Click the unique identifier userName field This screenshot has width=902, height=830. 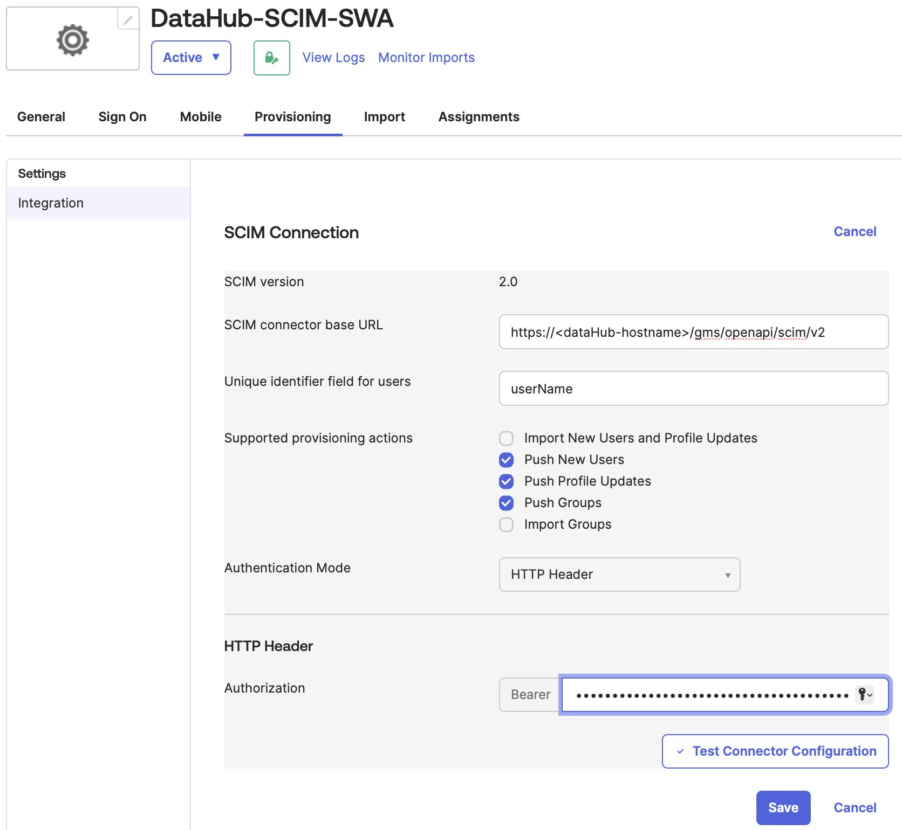tap(694, 389)
